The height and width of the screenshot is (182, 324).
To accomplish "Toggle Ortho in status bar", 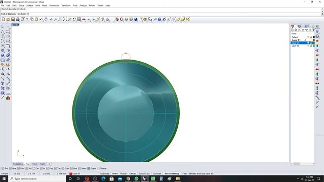I will point(115,174).
